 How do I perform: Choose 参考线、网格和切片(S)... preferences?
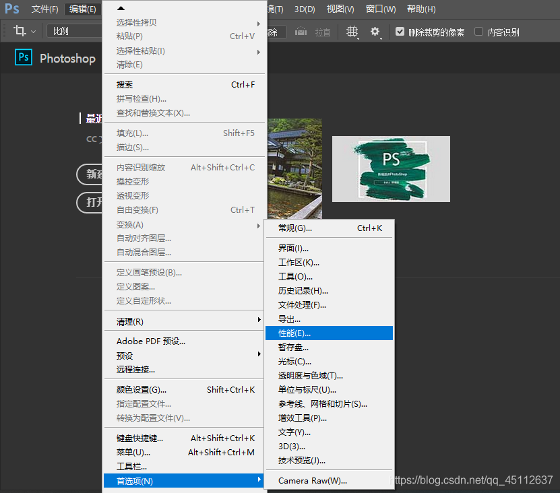[330, 403]
